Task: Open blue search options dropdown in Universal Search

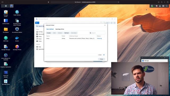Action: [37, 23]
